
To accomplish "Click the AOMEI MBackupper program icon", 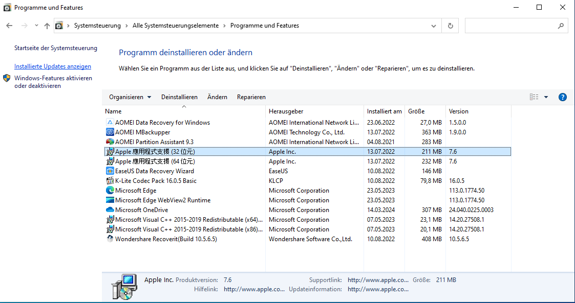I will click(x=110, y=132).
